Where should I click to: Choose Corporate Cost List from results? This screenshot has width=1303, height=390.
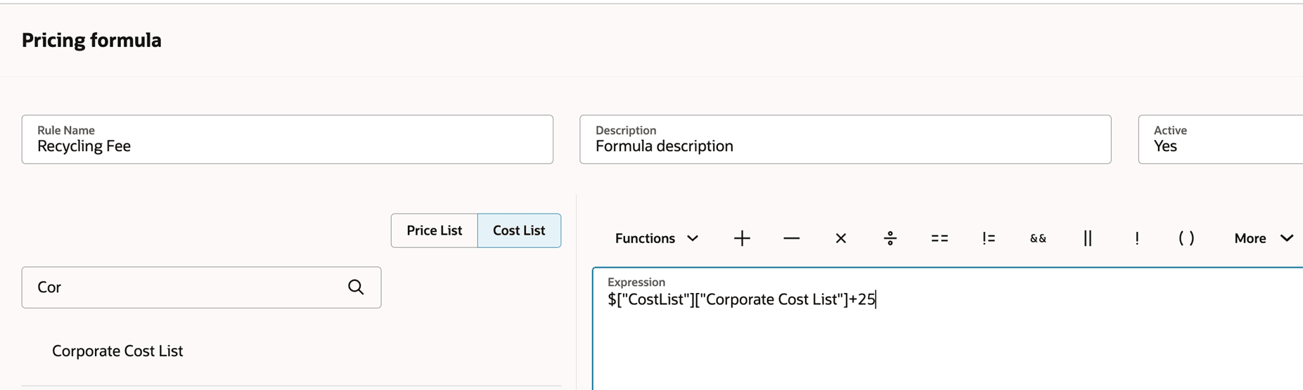click(x=117, y=351)
